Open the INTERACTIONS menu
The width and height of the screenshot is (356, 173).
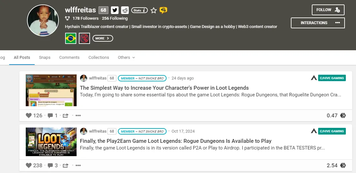click(318, 23)
